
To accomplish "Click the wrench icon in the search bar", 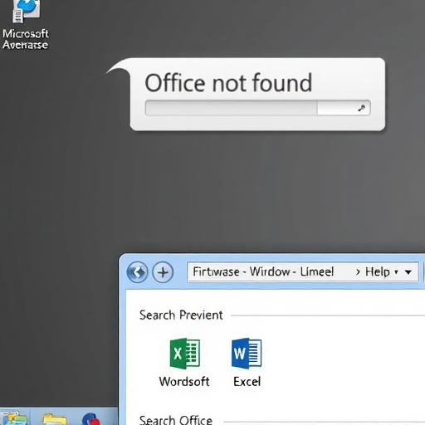I will click(361, 108).
